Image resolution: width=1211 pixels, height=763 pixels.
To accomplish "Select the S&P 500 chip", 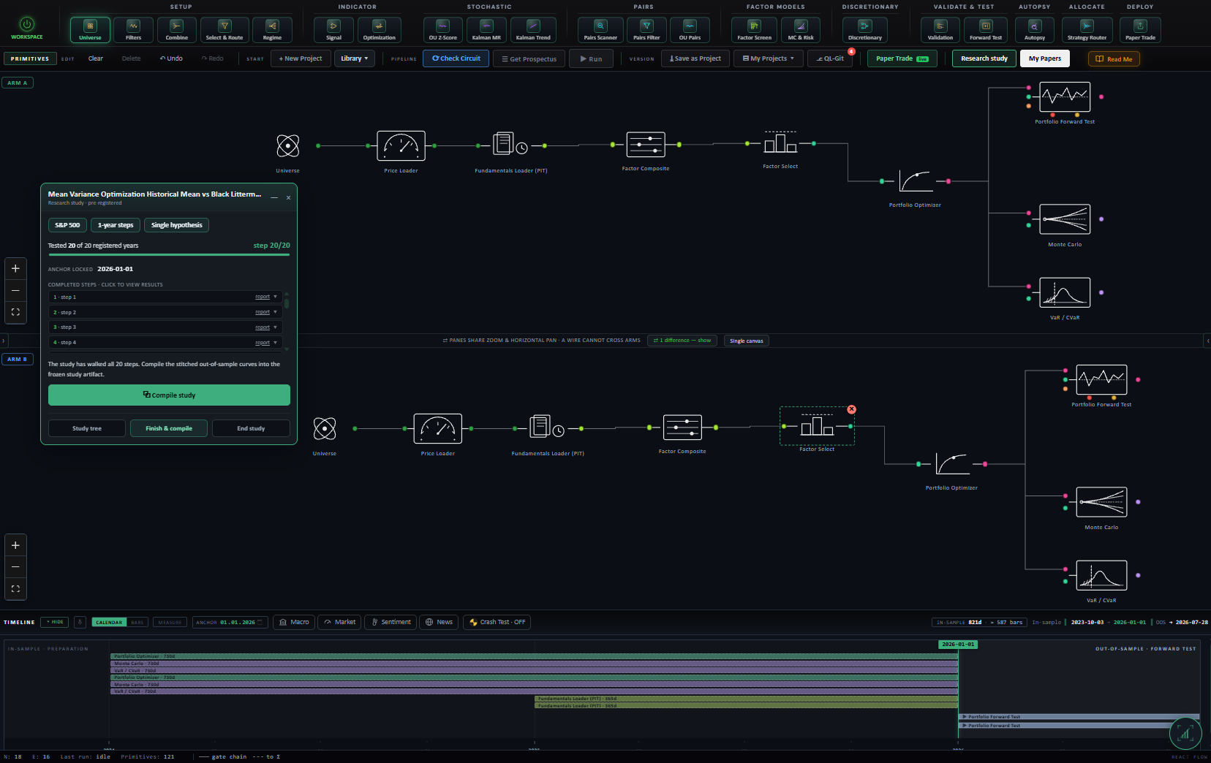I will pos(67,225).
